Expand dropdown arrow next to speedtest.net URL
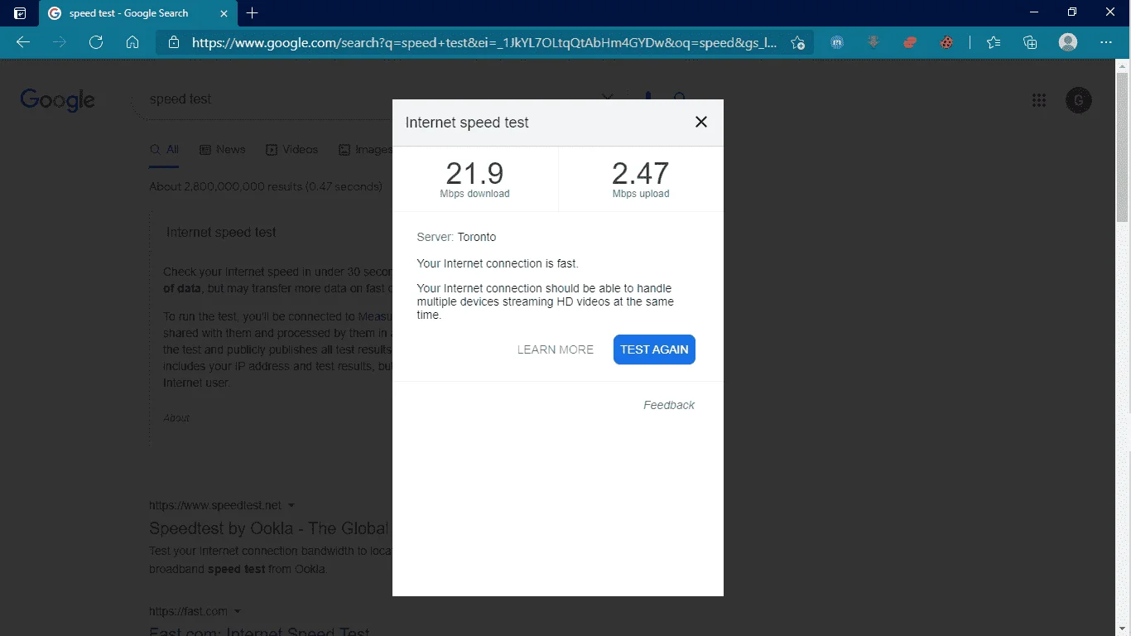The width and height of the screenshot is (1131, 636). (x=291, y=505)
